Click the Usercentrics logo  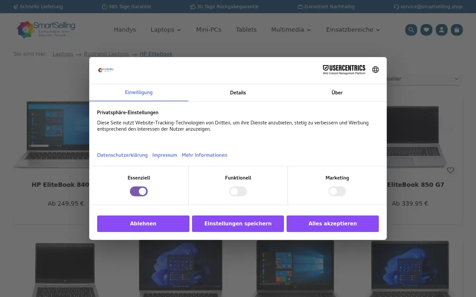[x=344, y=70]
